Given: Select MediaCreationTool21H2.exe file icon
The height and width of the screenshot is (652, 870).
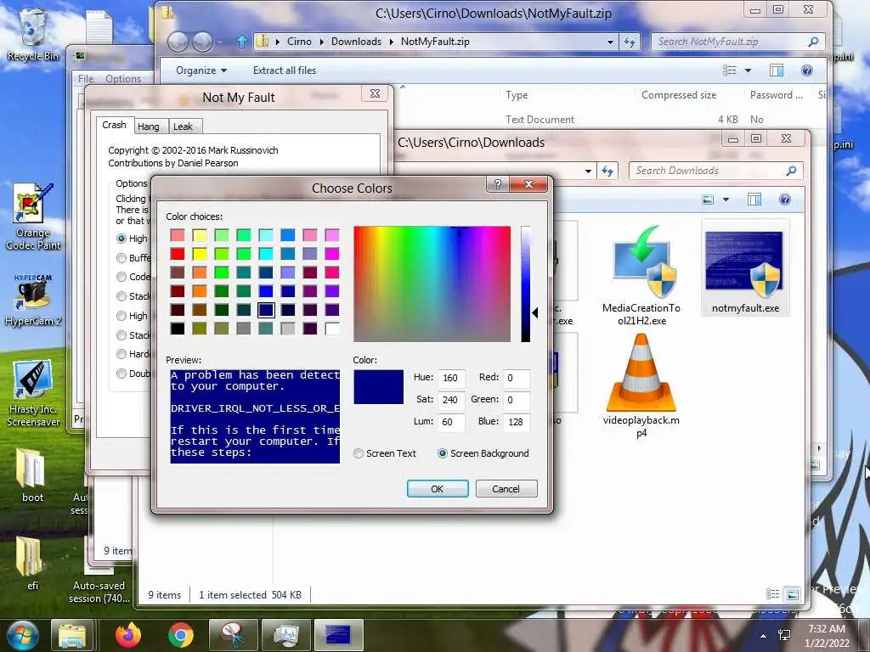Looking at the screenshot, I should tap(641, 276).
